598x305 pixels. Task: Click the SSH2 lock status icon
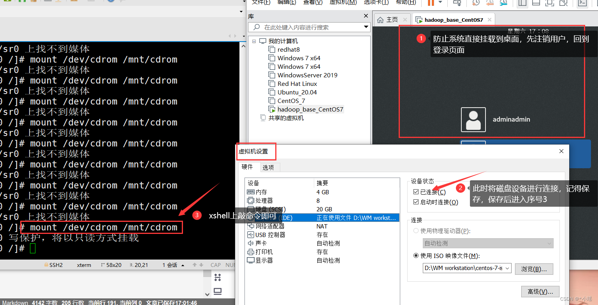46,265
